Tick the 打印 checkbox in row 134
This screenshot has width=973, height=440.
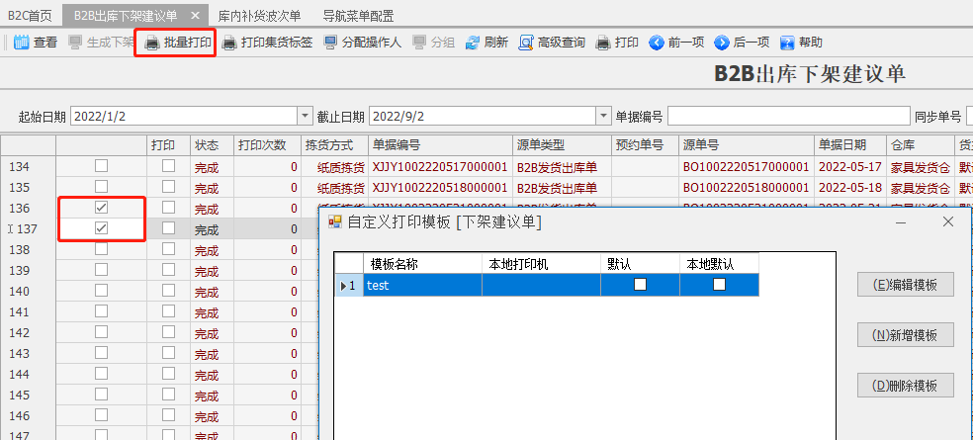pos(168,166)
